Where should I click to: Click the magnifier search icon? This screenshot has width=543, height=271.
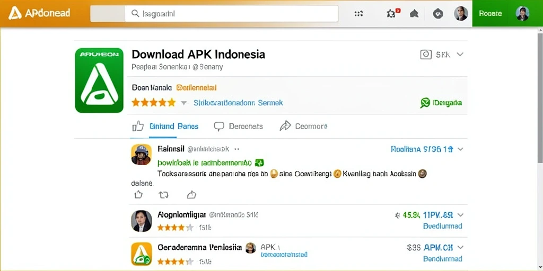tap(135, 13)
